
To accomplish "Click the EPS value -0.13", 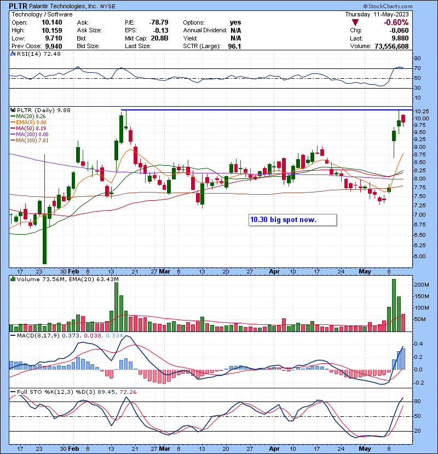I will coord(161,31).
